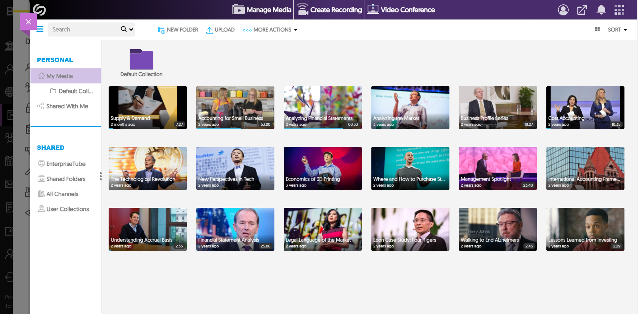Open the SORT dropdown
Viewport: 638px width, 314px height.
point(617,30)
